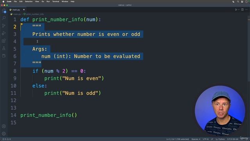Click line number 14 in the gutter
This screenshot has width=250, height=141.
(x=13, y=115)
